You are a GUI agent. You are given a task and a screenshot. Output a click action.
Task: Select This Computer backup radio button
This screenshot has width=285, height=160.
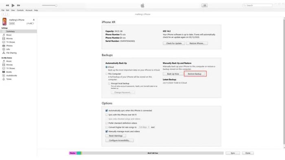(x=107, y=74)
